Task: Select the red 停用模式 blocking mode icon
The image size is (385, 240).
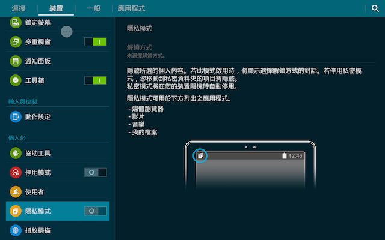Action: [x=16, y=172]
